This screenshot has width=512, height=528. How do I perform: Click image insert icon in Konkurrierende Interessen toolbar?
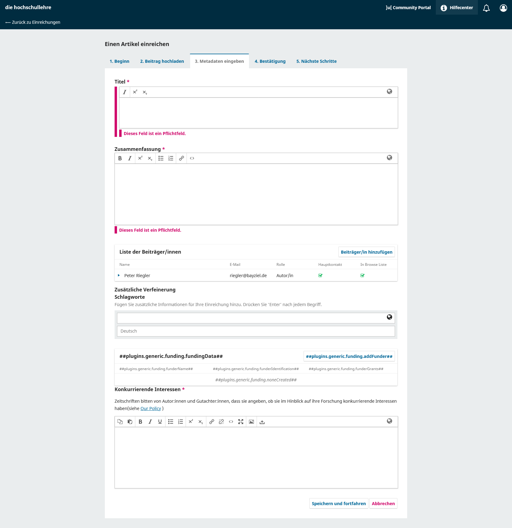(251, 422)
